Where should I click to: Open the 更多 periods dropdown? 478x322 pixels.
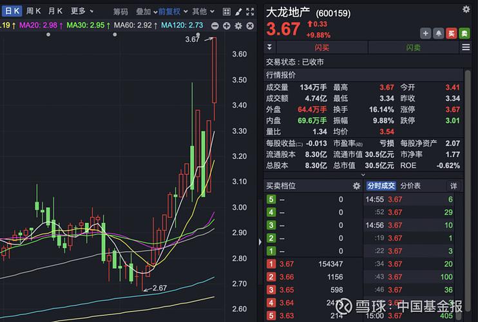(82, 12)
